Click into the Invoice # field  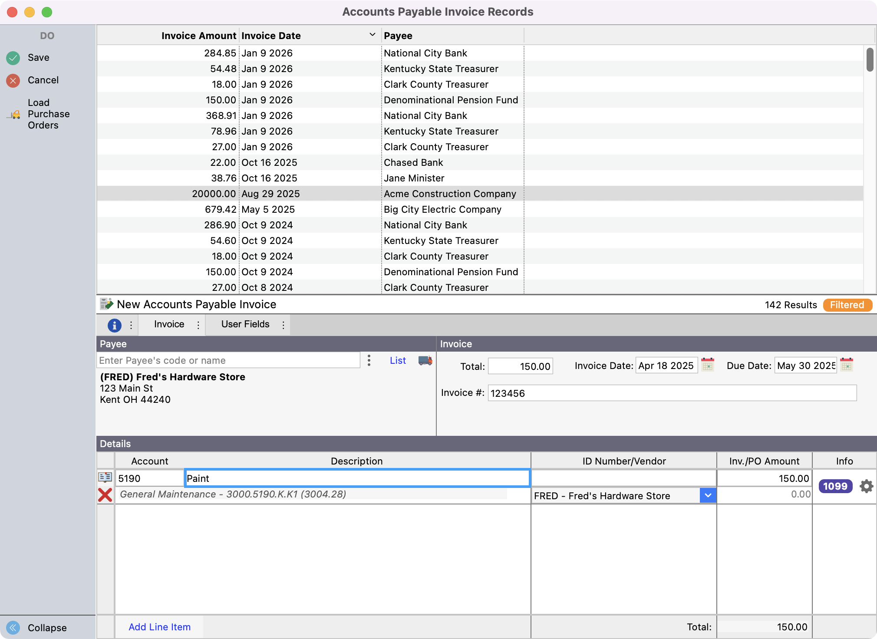(x=672, y=393)
